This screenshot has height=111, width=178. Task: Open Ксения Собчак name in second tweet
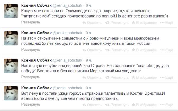[36, 33]
